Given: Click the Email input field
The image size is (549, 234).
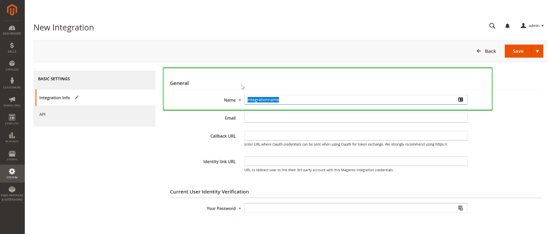Looking at the screenshot, I should (356, 118).
